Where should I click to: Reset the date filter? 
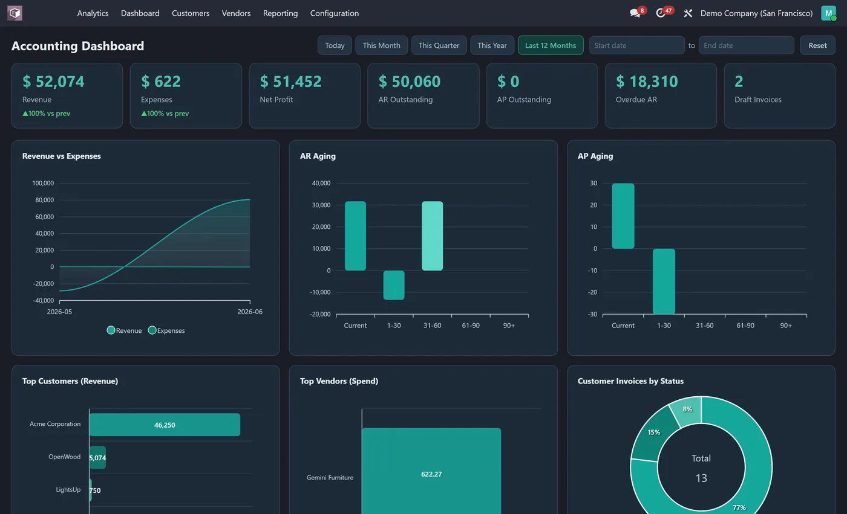(817, 45)
